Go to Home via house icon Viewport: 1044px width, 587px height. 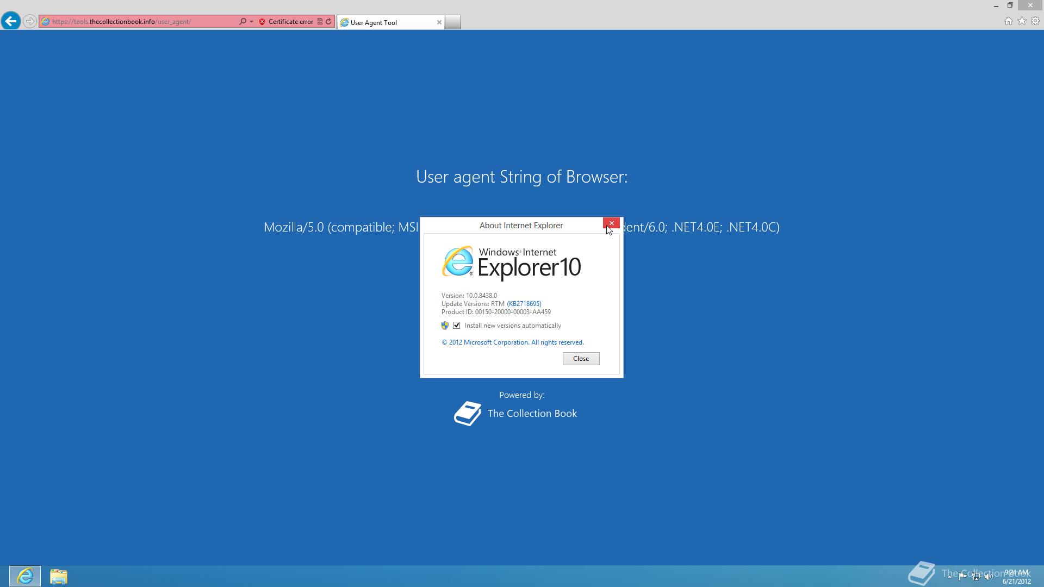pyautogui.click(x=1008, y=21)
